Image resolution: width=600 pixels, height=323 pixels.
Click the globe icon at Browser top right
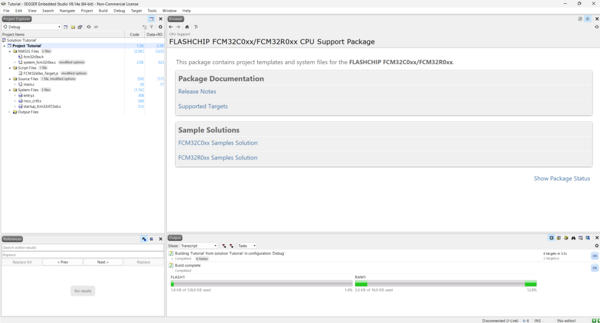[x=588, y=19]
